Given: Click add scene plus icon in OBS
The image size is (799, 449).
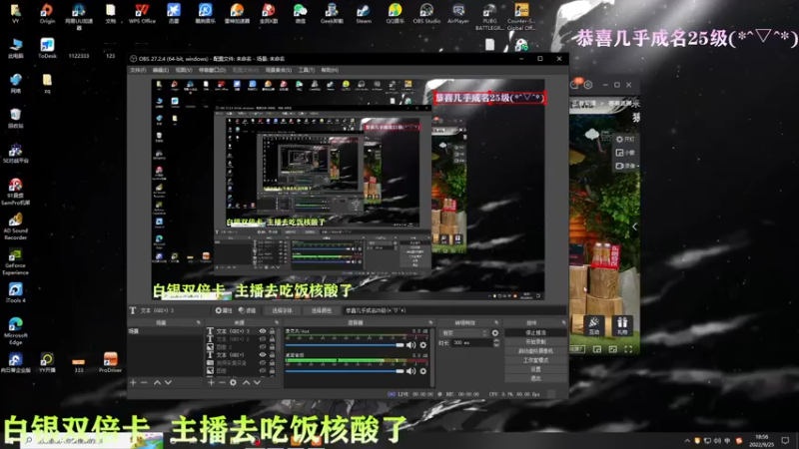Looking at the screenshot, I should [x=133, y=382].
